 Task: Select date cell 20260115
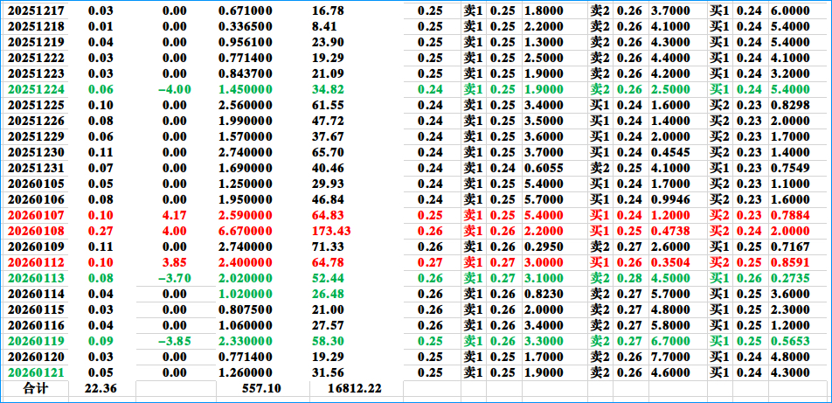(34, 309)
